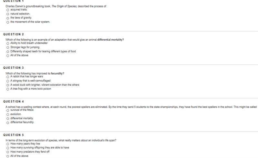
Task: Choose "survival of the fittest" option
Action: pyautogui.click(x=8, y=110)
